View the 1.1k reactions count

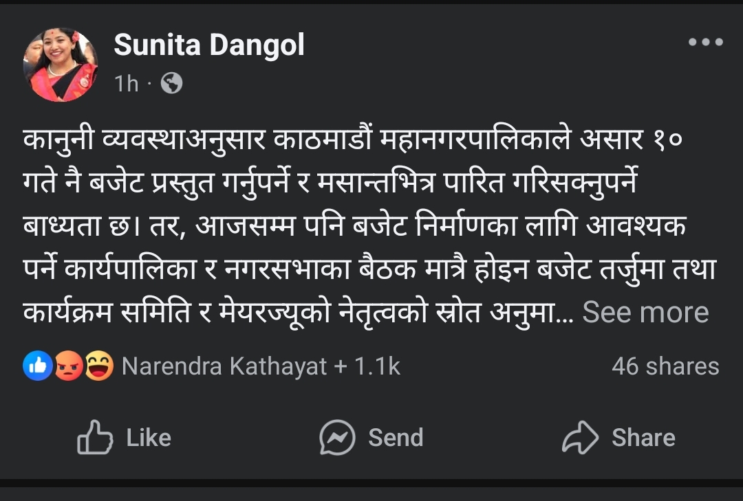click(377, 366)
